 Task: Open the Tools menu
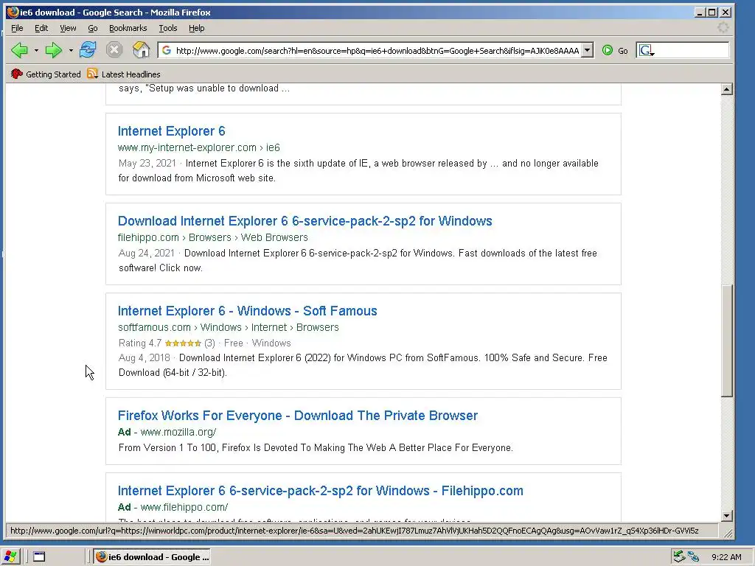[x=168, y=29]
